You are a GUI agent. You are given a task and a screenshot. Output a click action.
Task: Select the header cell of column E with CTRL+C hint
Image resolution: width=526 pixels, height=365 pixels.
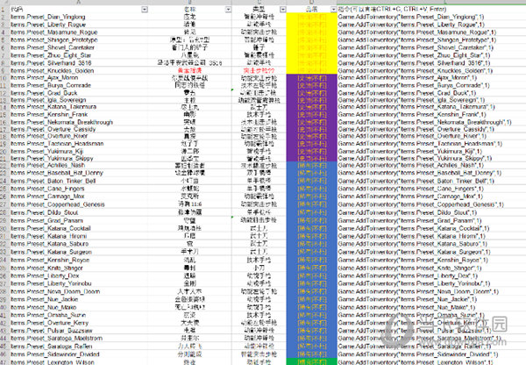point(431,10)
